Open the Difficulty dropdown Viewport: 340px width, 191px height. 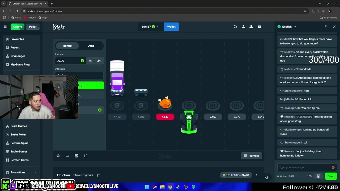tap(79, 75)
